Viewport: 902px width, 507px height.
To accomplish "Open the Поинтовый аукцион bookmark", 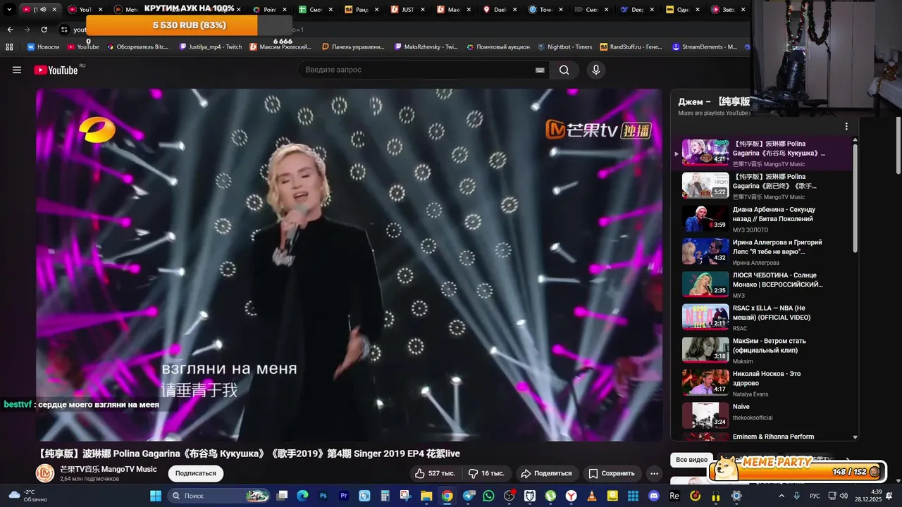I will [x=498, y=47].
